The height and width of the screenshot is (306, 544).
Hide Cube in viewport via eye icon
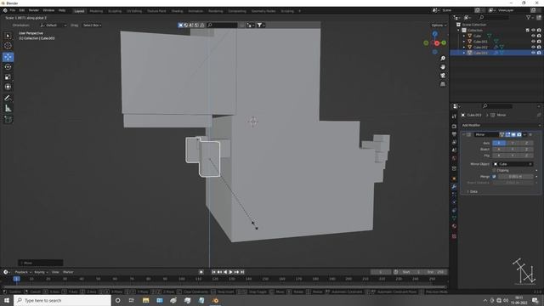[x=533, y=36]
